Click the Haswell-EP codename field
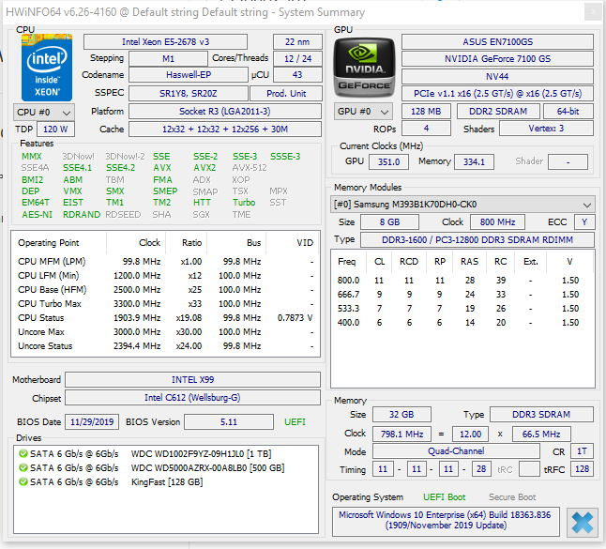The height and width of the screenshot is (549, 606). (189, 75)
